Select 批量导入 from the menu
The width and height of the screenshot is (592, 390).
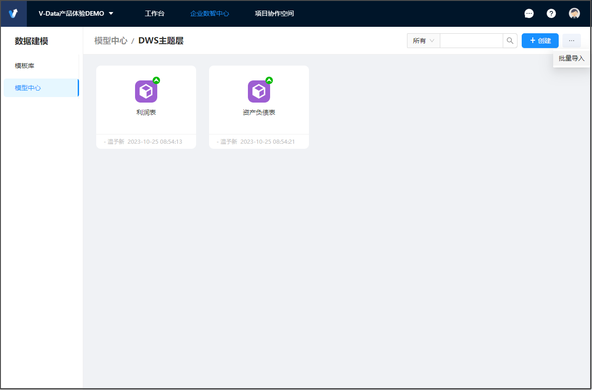click(x=572, y=59)
